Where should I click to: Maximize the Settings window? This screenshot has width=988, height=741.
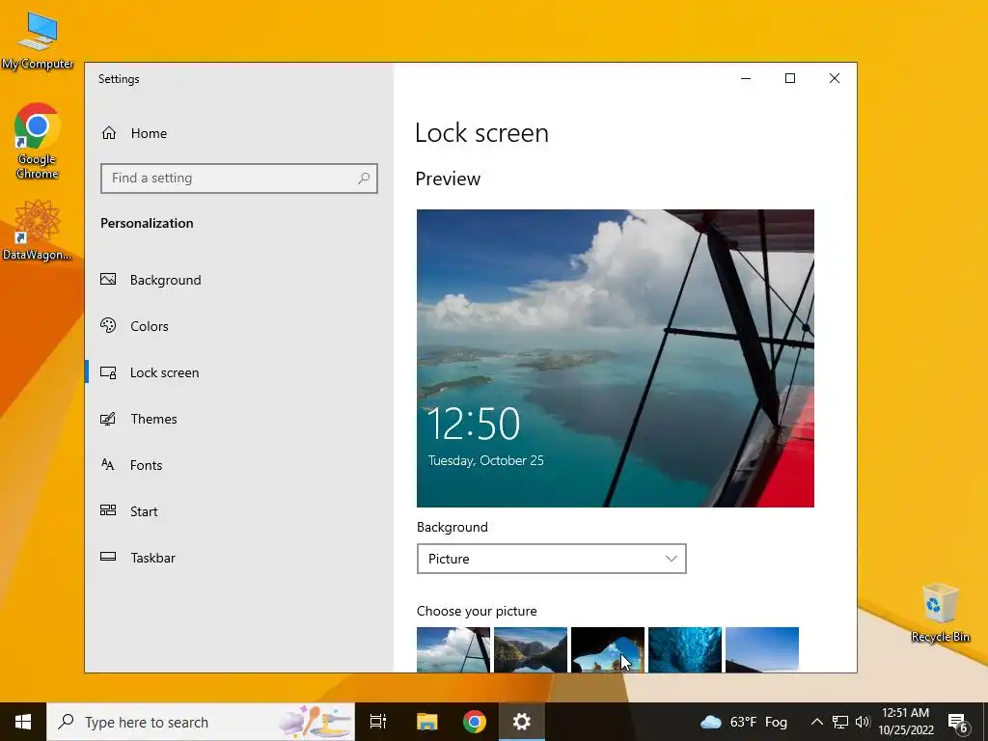(790, 78)
